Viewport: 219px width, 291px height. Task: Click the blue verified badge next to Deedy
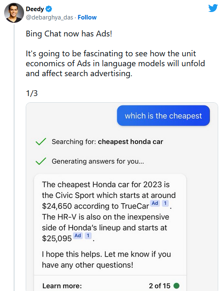pyautogui.click(x=49, y=9)
